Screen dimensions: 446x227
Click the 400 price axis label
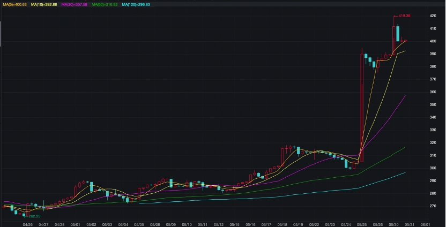(x=433, y=41)
